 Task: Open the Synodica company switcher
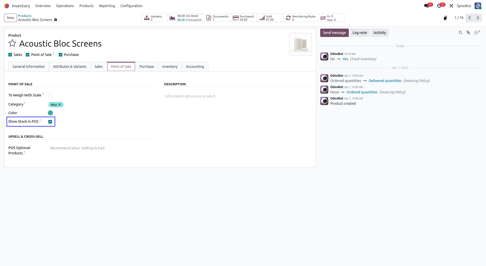pyautogui.click(x=463, y=6)
